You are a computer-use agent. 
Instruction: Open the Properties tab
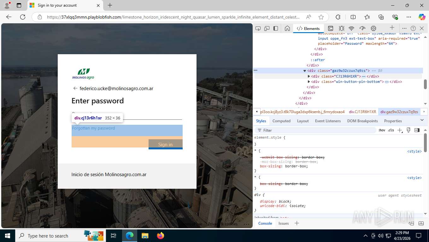click(393, 121)
